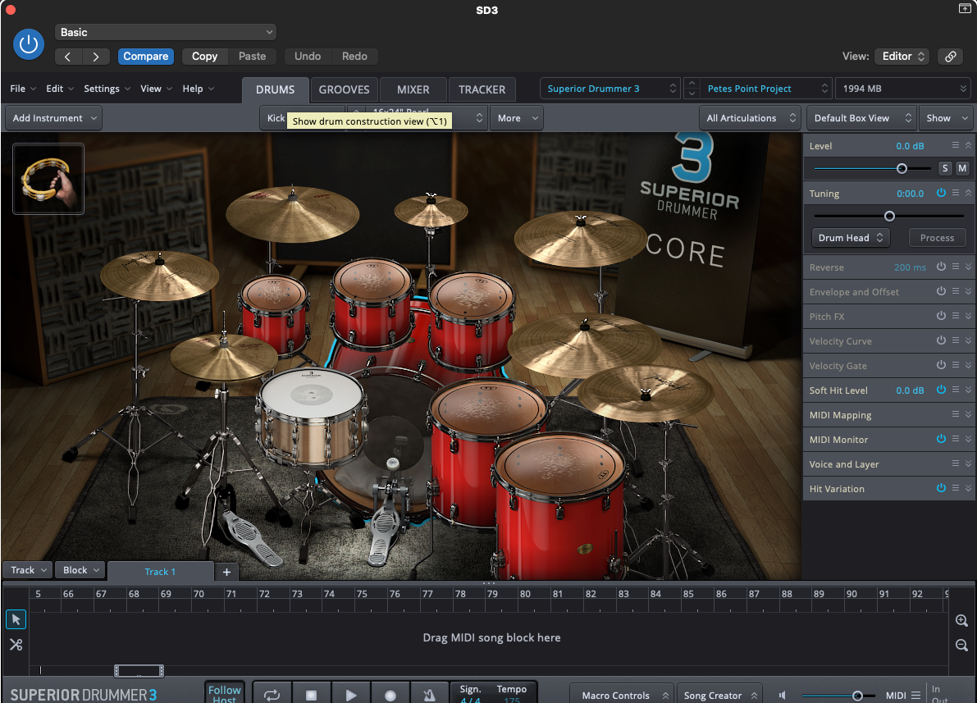
Task: Click the speaker volume icon
Action: pos(783,695)
